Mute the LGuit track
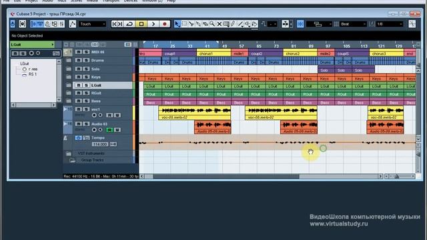Viewport: 427px width, 240px height. click(x=79, y=85)
